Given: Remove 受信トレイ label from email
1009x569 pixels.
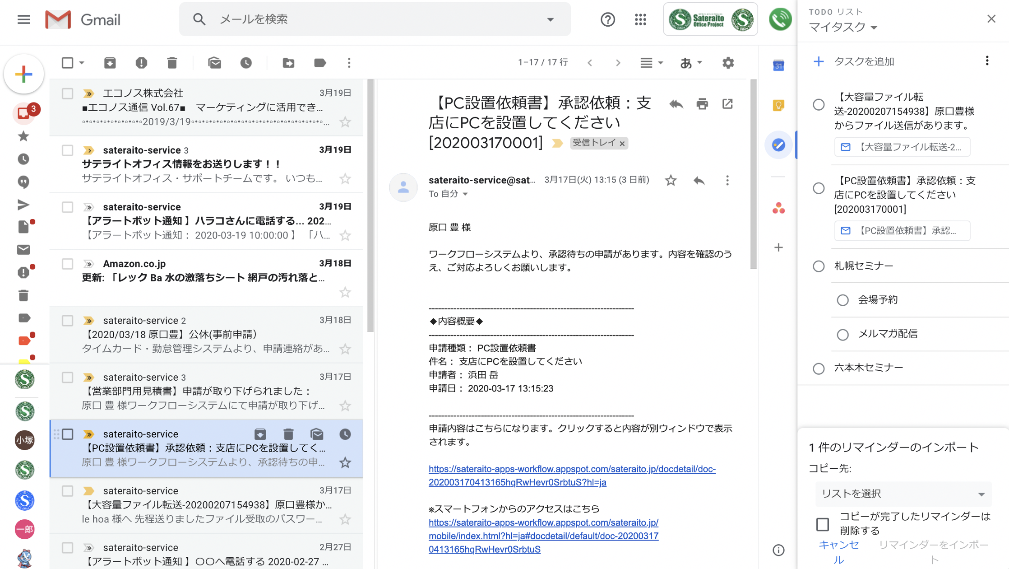Looking at the screenshot, I should click(622, 144).
